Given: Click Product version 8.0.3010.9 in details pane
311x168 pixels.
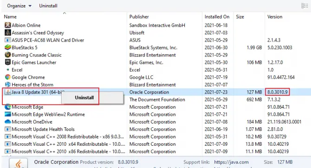Looking at the screenshot, I should [x=128, y=162].
